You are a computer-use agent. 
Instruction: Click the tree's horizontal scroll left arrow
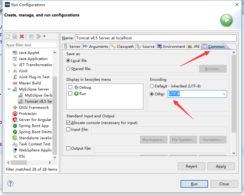[x=9, y=163]
